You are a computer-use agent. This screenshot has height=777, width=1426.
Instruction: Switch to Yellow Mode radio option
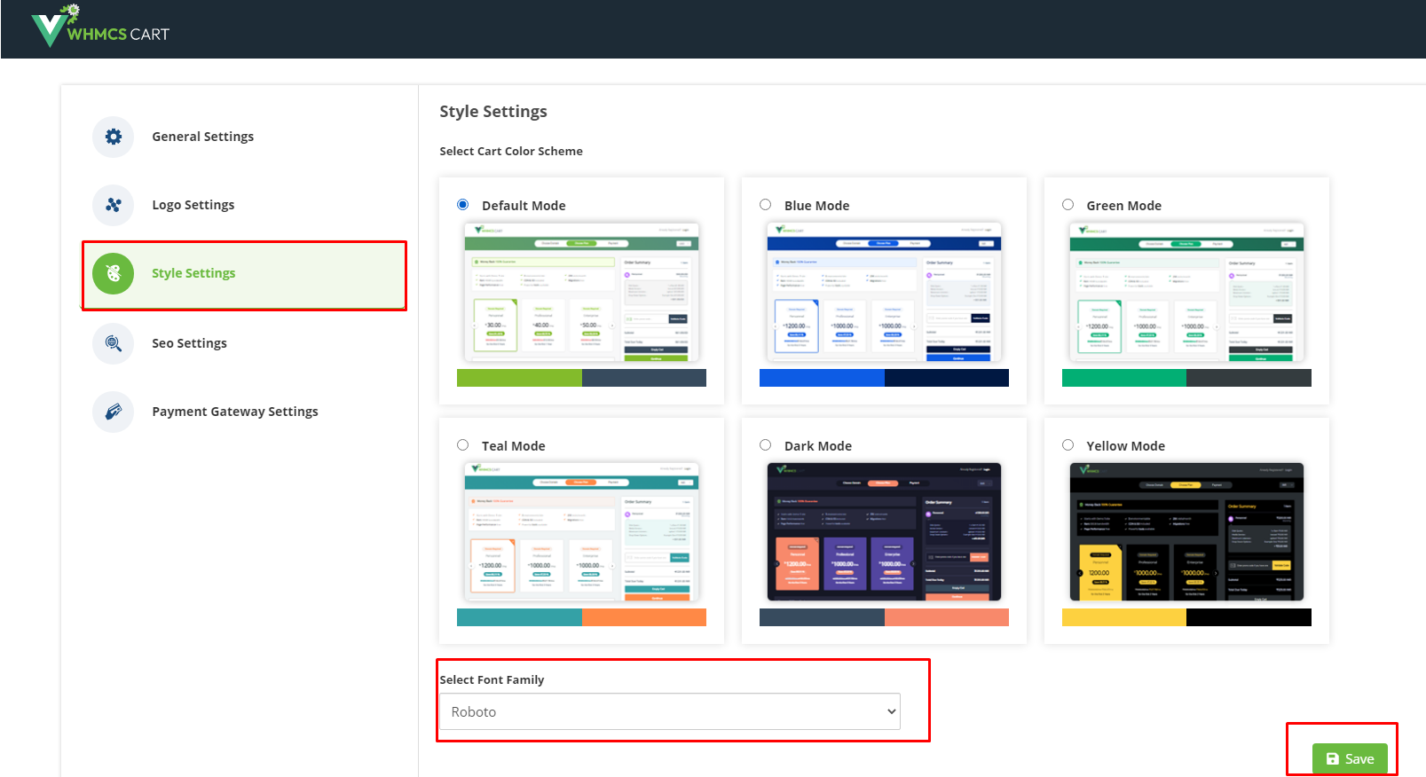(x=1068, y=445)
